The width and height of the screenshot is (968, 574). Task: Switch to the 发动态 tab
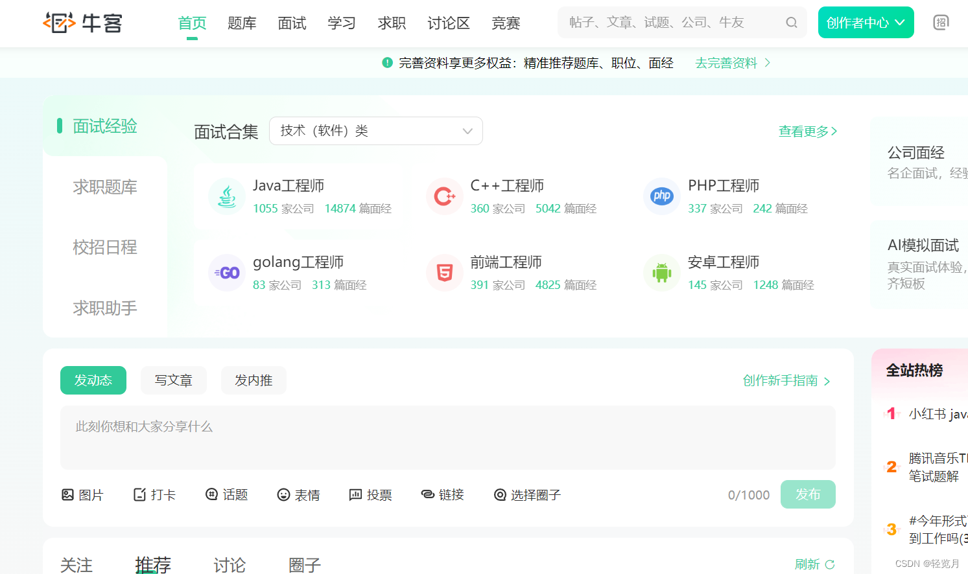(x=93, y=380)
